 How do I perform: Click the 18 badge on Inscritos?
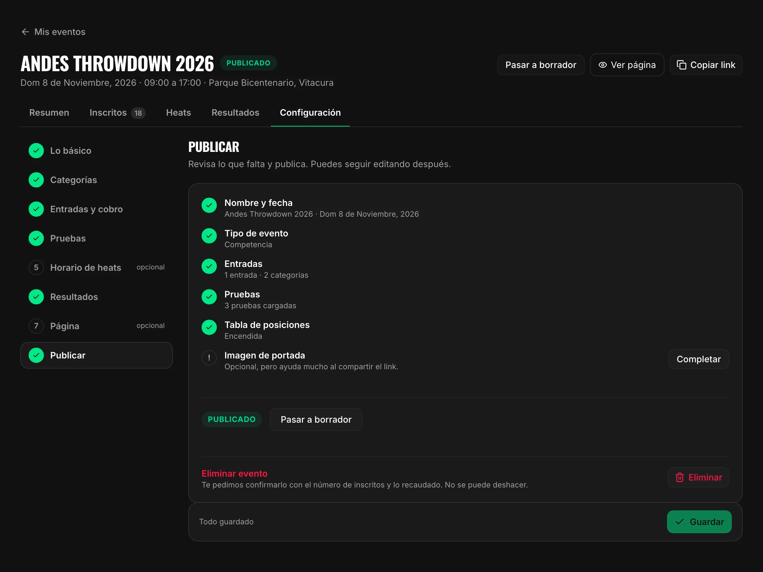pyautogui.click(x=138, y=113)
